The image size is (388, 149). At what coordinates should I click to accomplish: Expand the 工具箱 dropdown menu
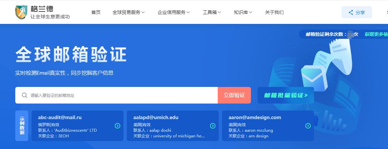click(212, 12)
